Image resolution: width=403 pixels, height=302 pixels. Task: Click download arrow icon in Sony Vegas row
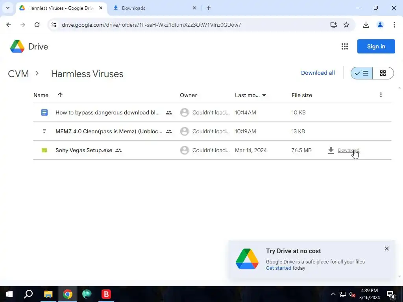click(331, 150)
